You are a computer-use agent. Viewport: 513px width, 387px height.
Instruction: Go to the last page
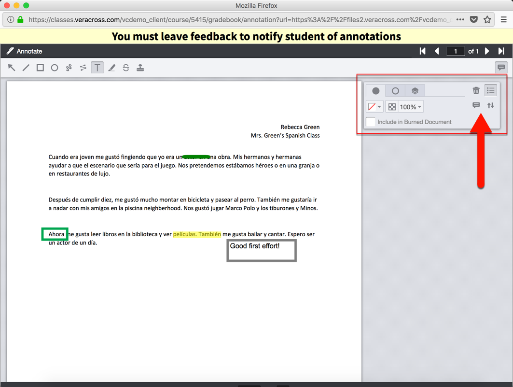coord(500,51)
